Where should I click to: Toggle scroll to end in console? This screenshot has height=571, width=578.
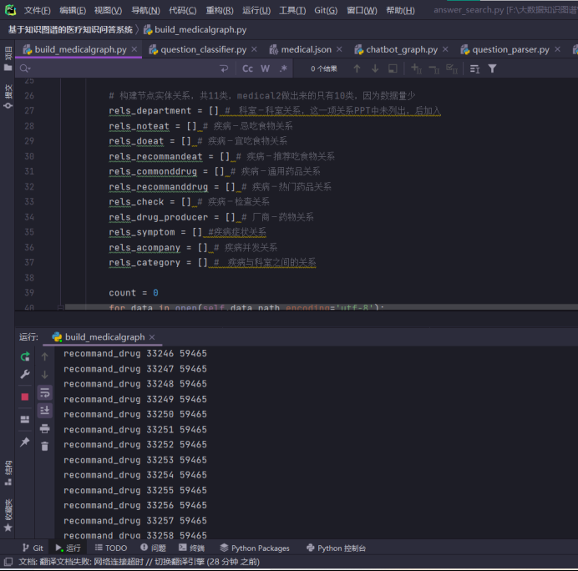pyautogui.click(x=45, y=410)
